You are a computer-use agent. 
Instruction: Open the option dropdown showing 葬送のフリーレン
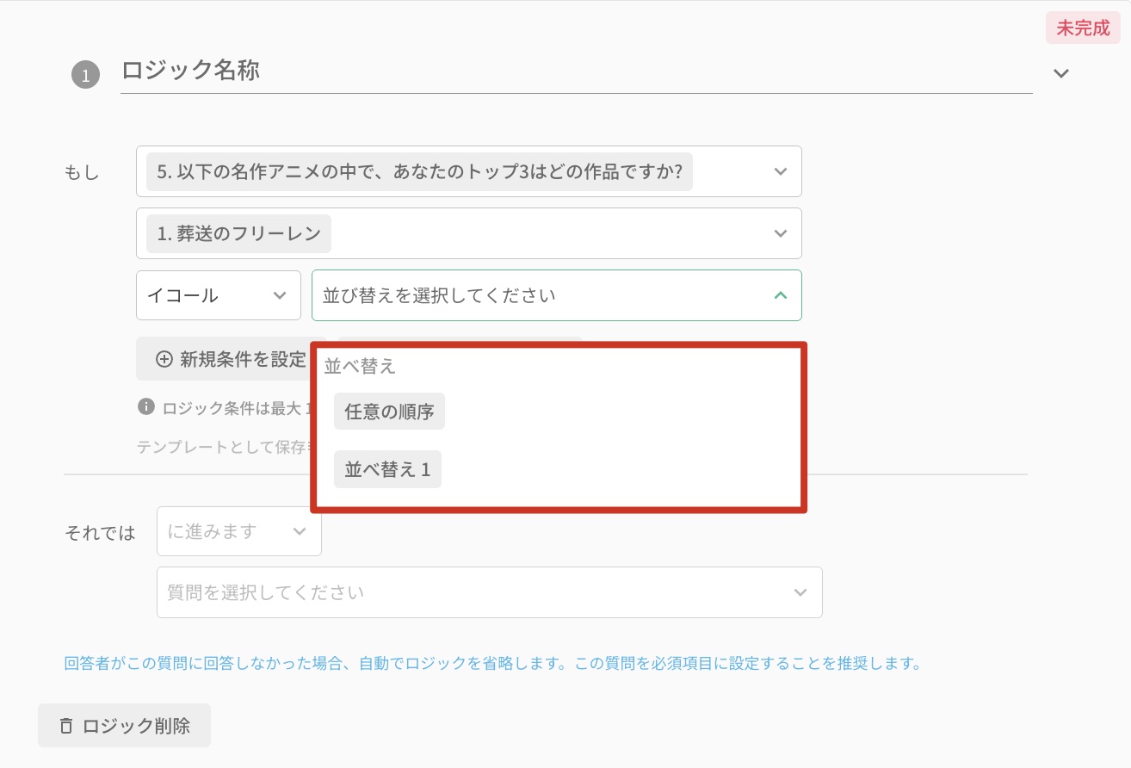pyautogui.click(x=469, y=233)
